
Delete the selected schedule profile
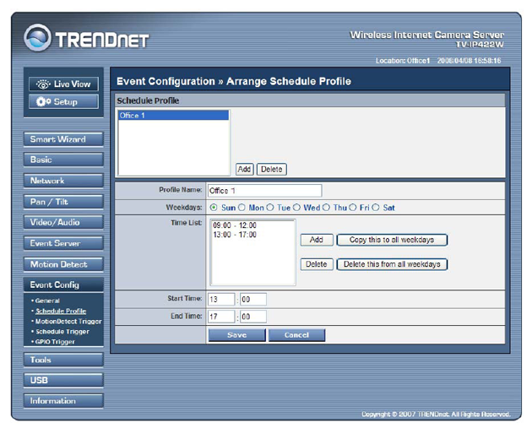pyautogui.click(x=272, y=169)
